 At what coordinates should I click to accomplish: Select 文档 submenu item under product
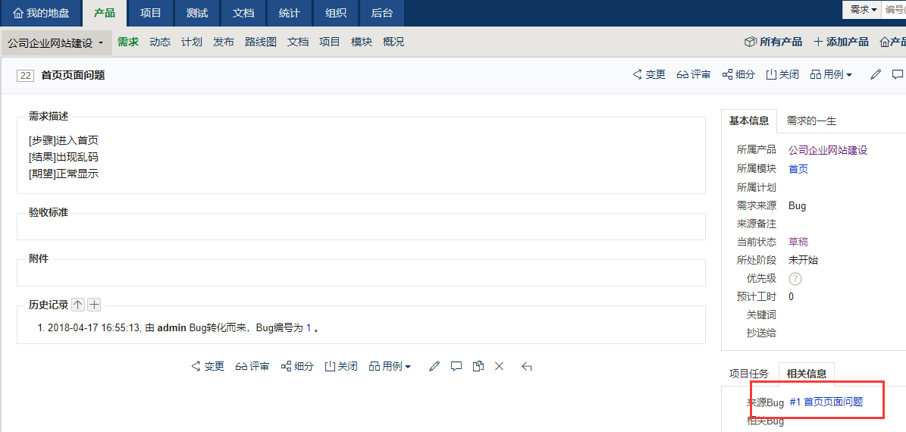(x=298, y=42)
